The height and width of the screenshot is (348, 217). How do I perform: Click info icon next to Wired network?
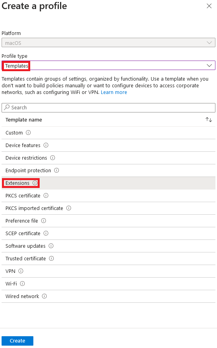(x=44, y=296)
